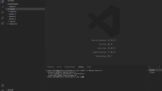Click the Toggle Full Screen shortcut hint

click(x=104, y=52)
